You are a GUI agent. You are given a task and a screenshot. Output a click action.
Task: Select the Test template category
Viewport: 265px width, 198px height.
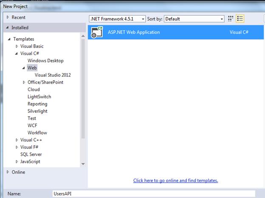click(x=32, y=118)
